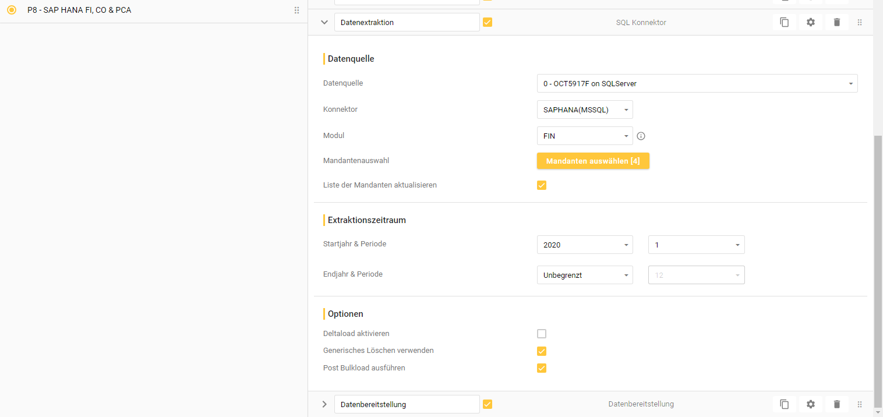This screenshot has width=883, height=417.
Task: Uncheck Liste der Mandanten aktualisieren
Action: tap(542, 185)
